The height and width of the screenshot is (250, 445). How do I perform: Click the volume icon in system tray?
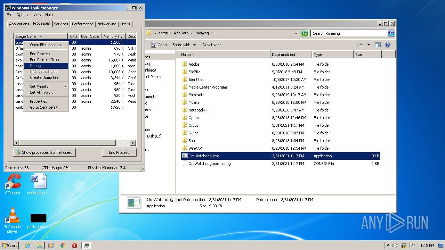click(x=395, y=245)
